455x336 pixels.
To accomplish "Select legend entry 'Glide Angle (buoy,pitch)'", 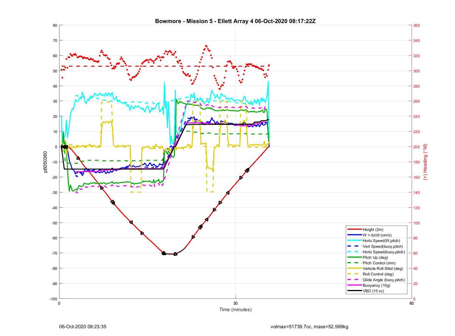I will point(383,280).
